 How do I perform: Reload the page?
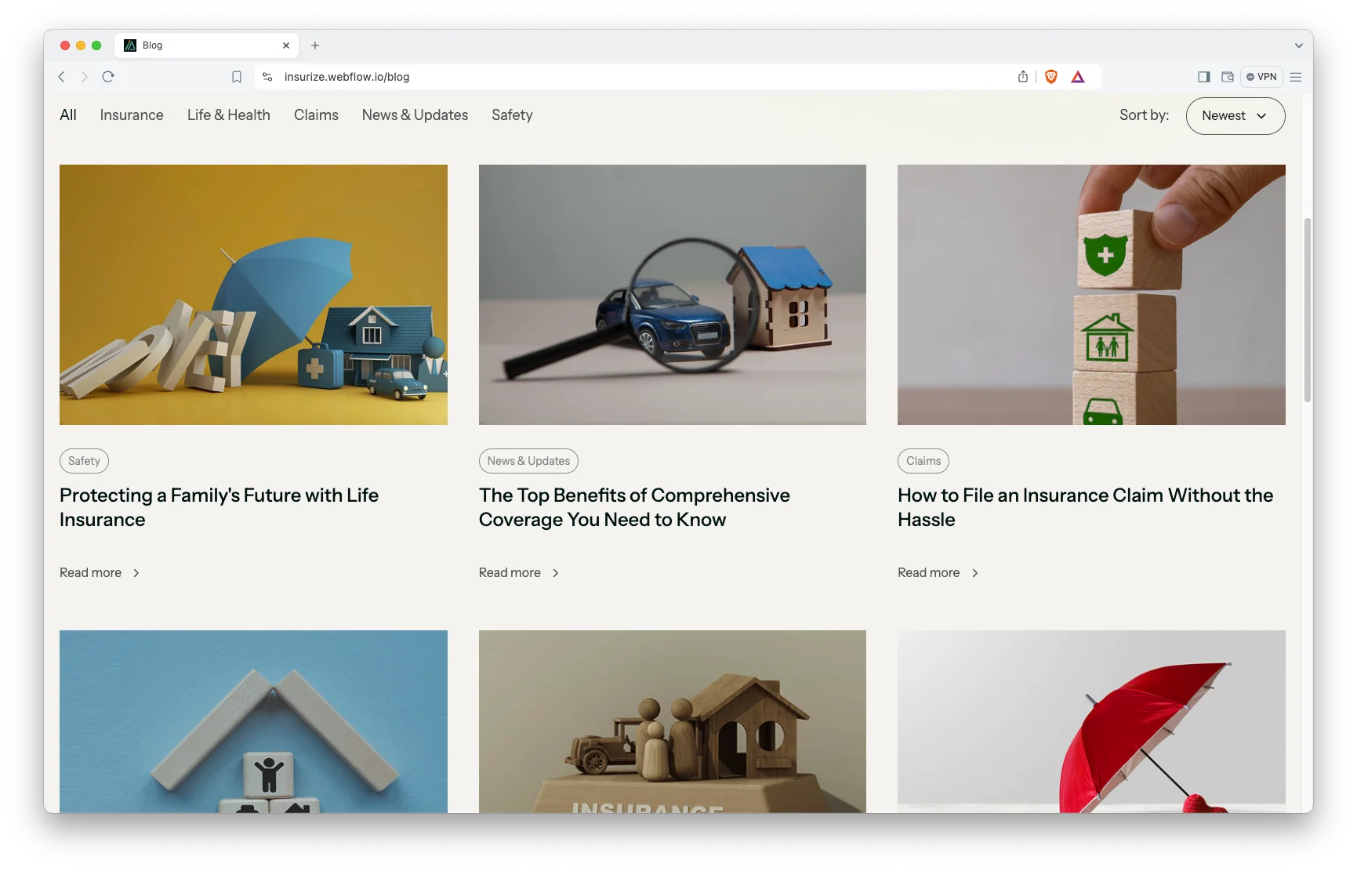click(x=108, y=77)
